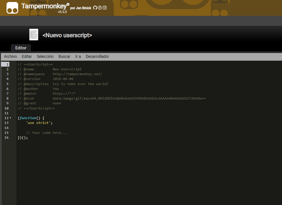Select line number 1 in gutter
This screenshot has width=282, height=205.
pyautogui.click(x=7, y=64)
